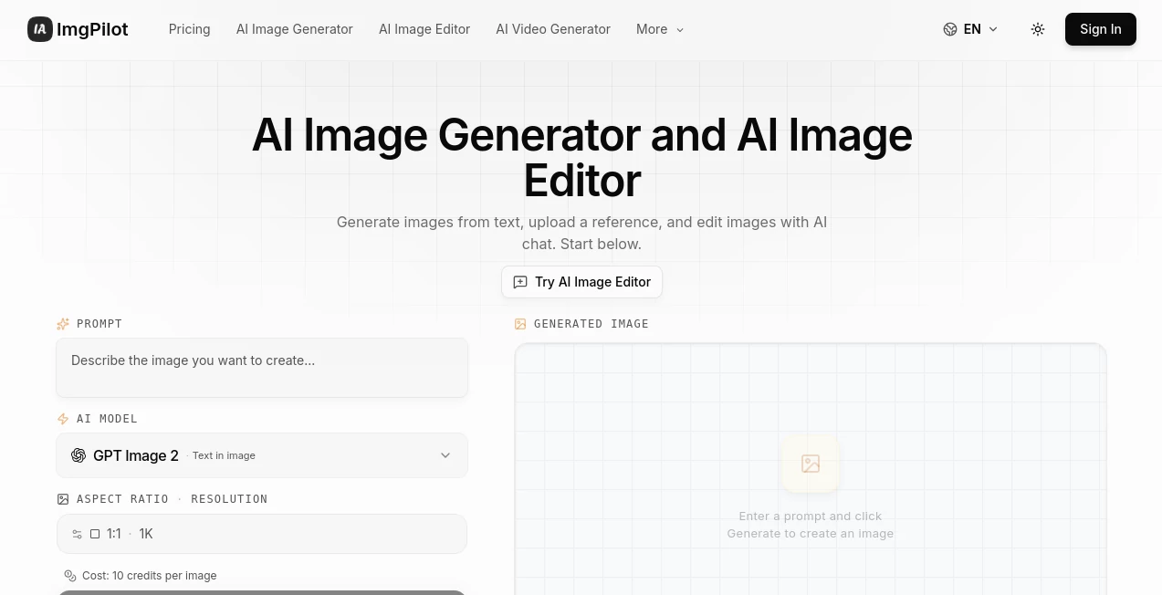
Task: Click the square 1:1 ratio icon
Action: click(x=95, y=534)
